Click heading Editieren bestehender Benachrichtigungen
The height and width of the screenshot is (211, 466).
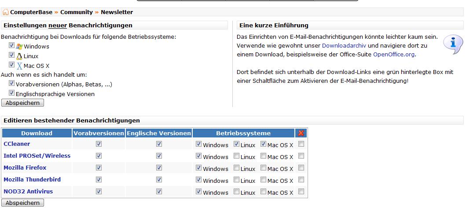(x=72, y=121)
